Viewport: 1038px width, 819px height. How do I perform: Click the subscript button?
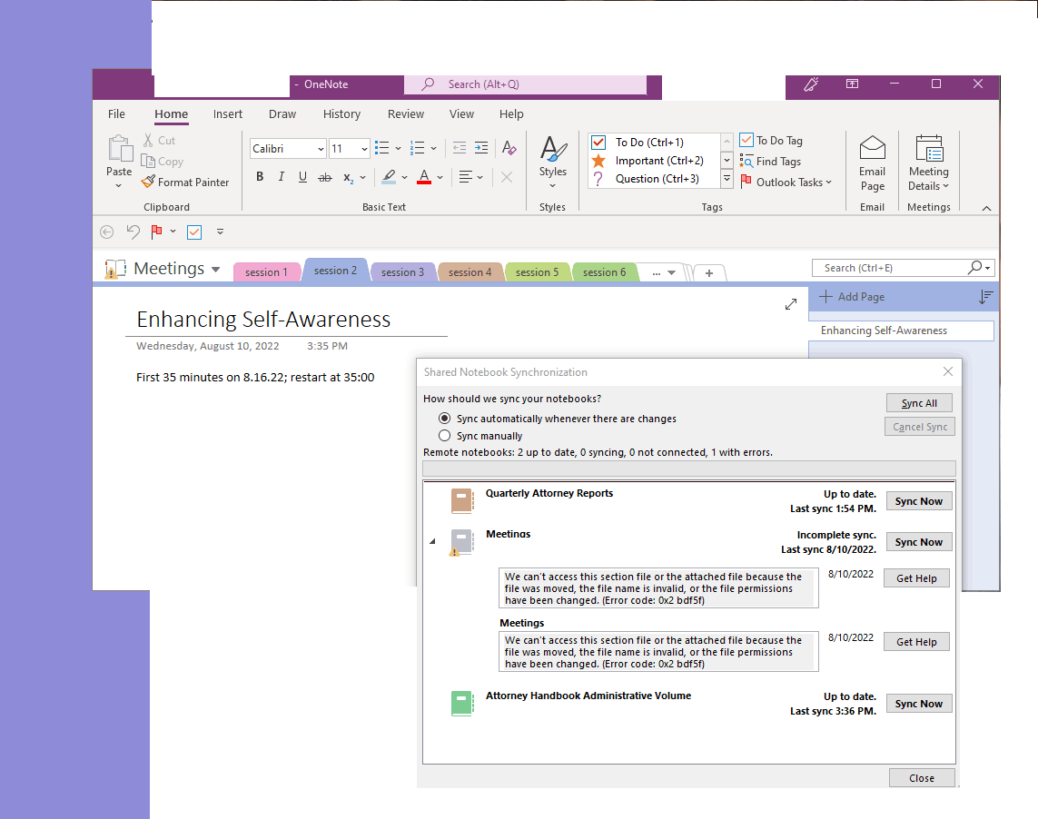pos(348,177)
